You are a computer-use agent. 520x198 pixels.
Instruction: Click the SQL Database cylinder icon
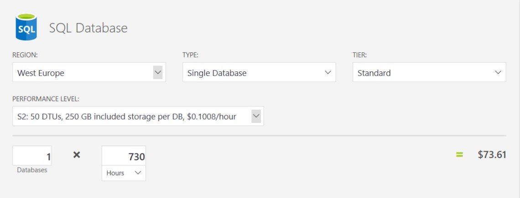pyautogui.click(x=26, y=27)
